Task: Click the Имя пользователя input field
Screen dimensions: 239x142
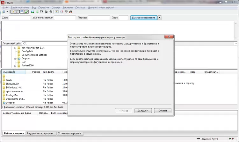Action: point(65,17)
